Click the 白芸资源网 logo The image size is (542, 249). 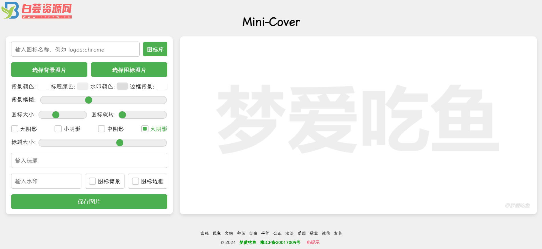tap(37, 10)
